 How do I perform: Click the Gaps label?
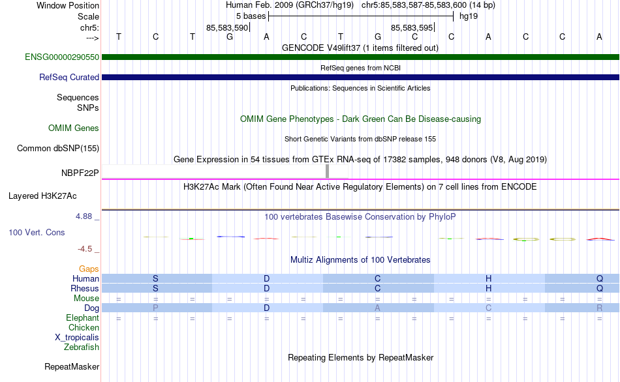89,269
